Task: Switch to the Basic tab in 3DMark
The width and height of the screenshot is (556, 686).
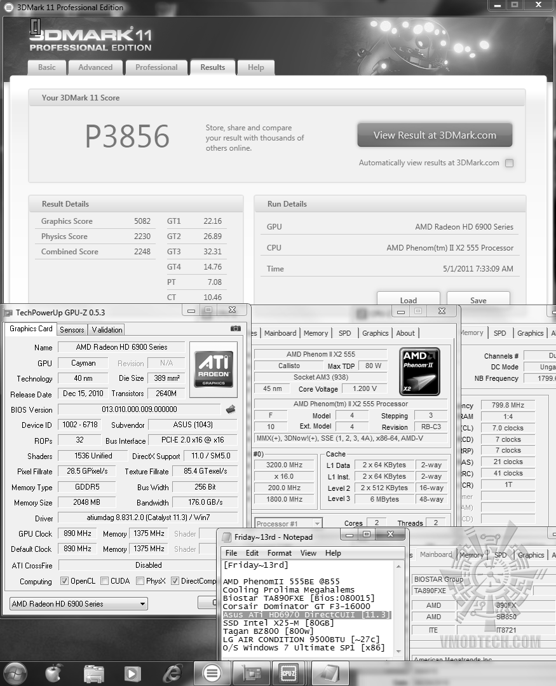Action: pos(47,67)
